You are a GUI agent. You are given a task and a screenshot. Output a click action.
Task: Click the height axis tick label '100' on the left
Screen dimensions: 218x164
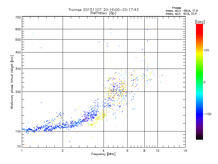click(18, 131)
